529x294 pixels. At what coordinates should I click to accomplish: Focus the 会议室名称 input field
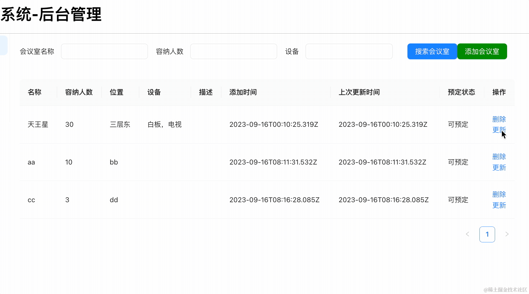coord(104,51)
